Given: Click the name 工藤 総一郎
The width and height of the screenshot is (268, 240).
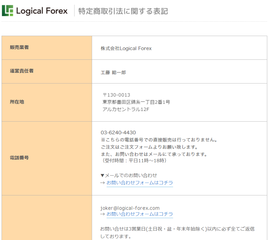Looking at the screenshot, I should coord(113,73).
